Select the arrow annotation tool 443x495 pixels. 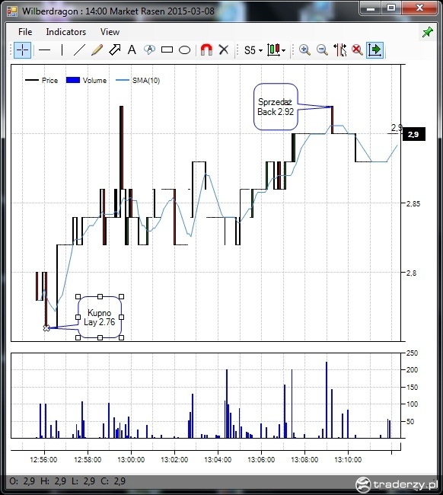click(x=114, y=49)
